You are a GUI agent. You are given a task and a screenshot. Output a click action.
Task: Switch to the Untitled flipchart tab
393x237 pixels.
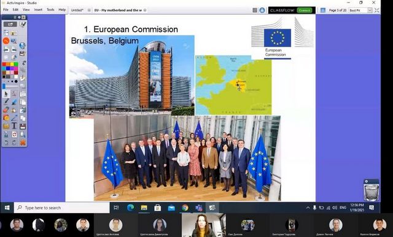[x=77, y=10]
